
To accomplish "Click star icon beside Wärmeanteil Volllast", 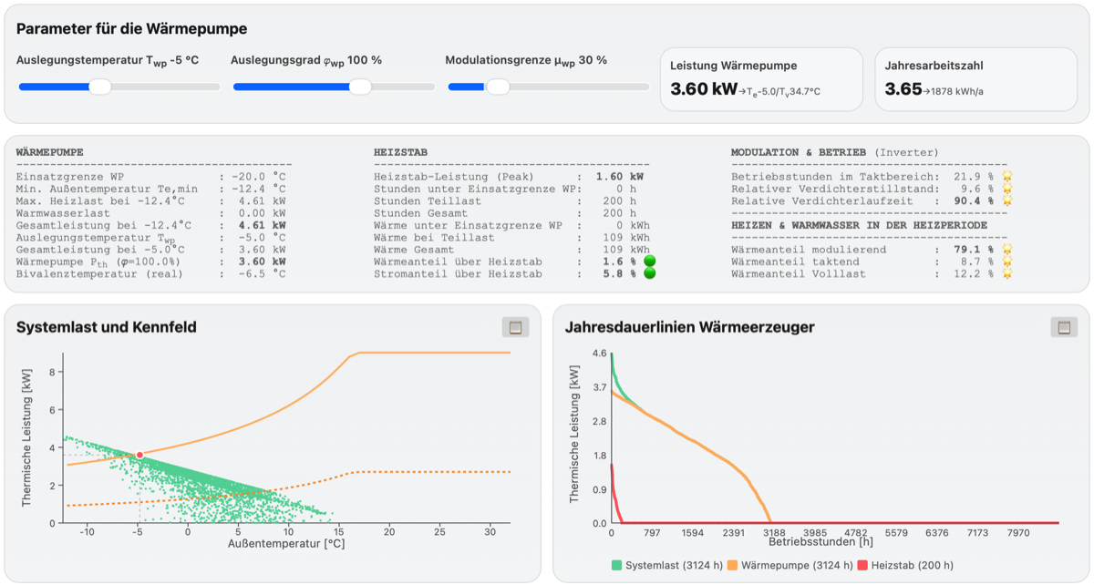I will [x=1007, y=273].
